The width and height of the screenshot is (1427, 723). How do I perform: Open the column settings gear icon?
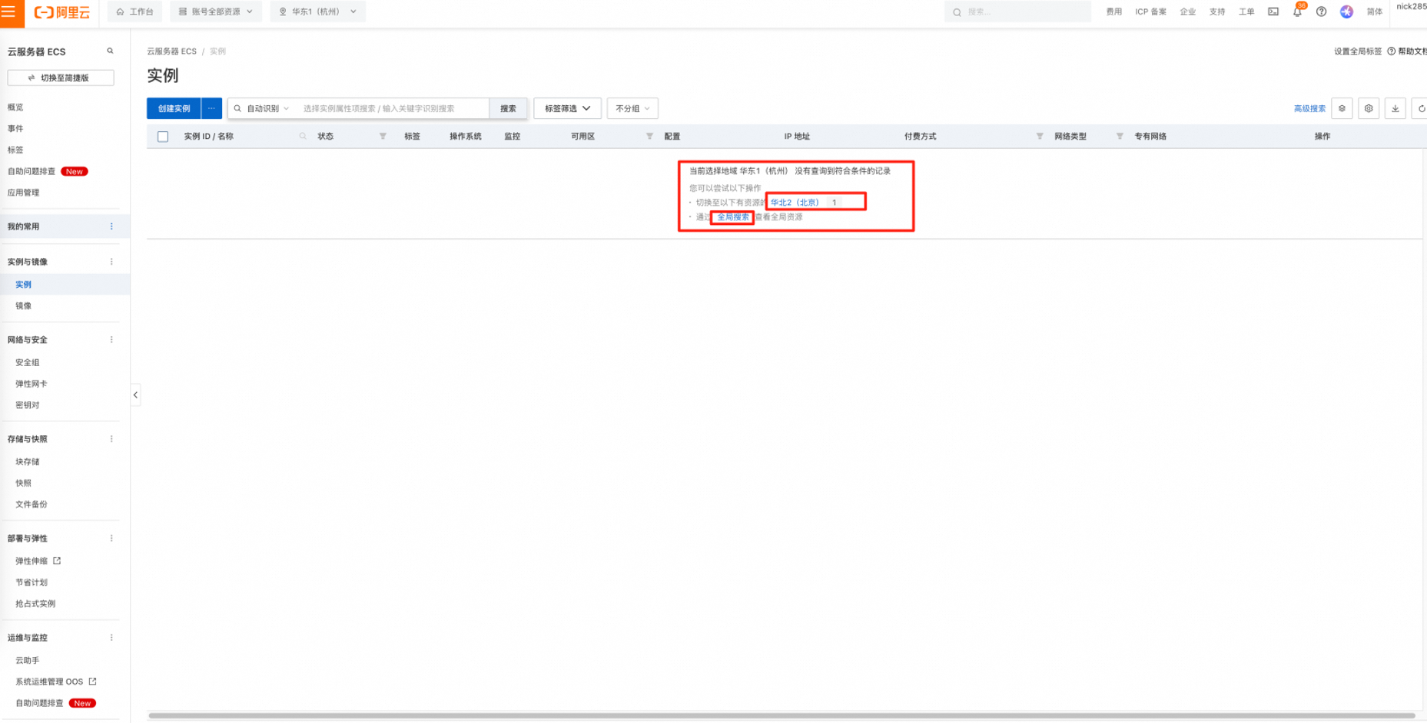pos(1369,108)
